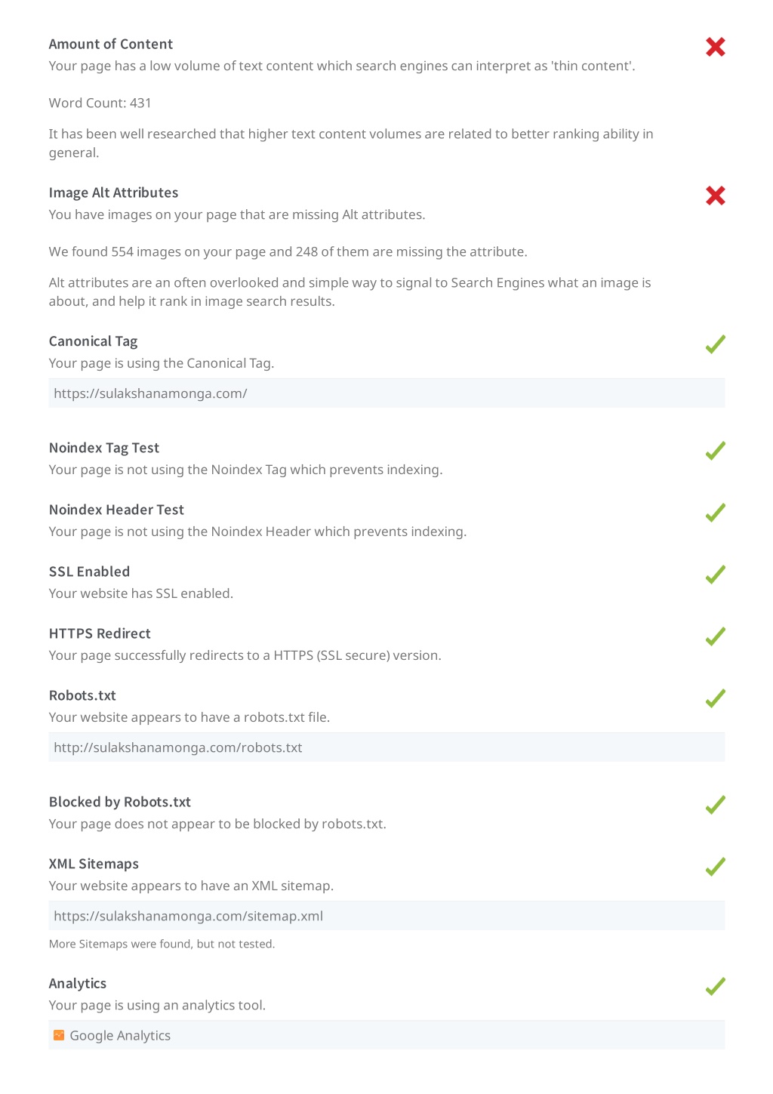The image size is (773, 1094).
Task: Open the canonical URL sulakshanamonga.com
Action: (x=150, y=393)
